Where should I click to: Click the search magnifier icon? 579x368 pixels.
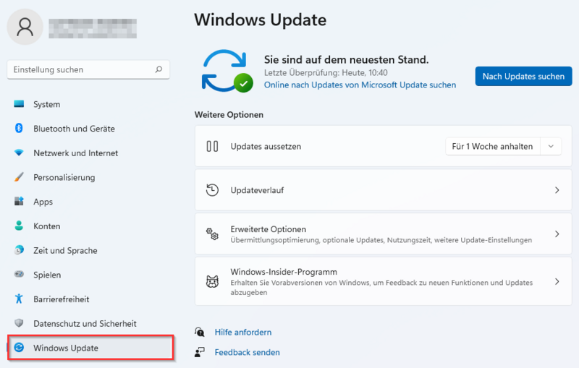pyautogui.click(x=159, y=69)
